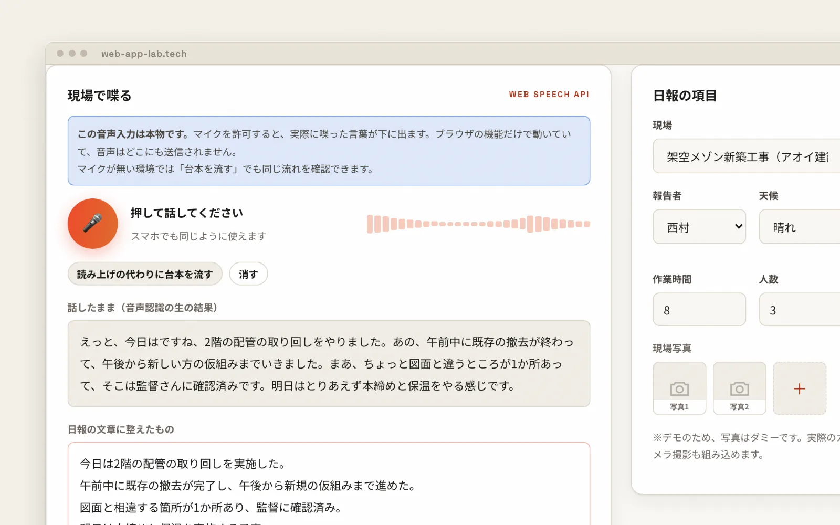Click the web-app-lab.tech address text

[144, 54]
